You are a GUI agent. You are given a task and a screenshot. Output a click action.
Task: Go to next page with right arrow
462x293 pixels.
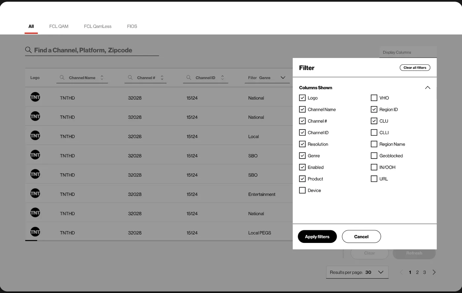(434, 272)
